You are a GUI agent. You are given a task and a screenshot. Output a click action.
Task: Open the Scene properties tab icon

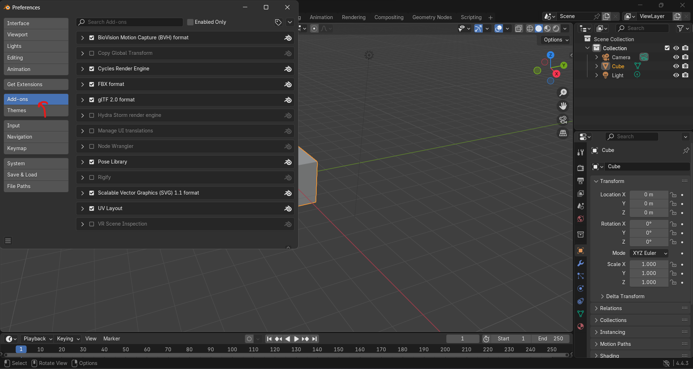pos(581,206)
